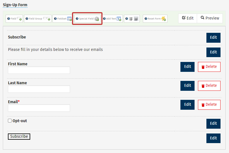Screen dimensions: 229x153
Task: Switch to the Edit mode tab
Action: [187, 18]
